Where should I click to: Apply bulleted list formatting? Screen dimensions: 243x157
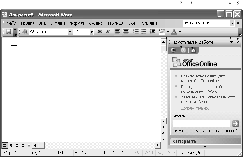pyautogui.click(x=144, y=32)
